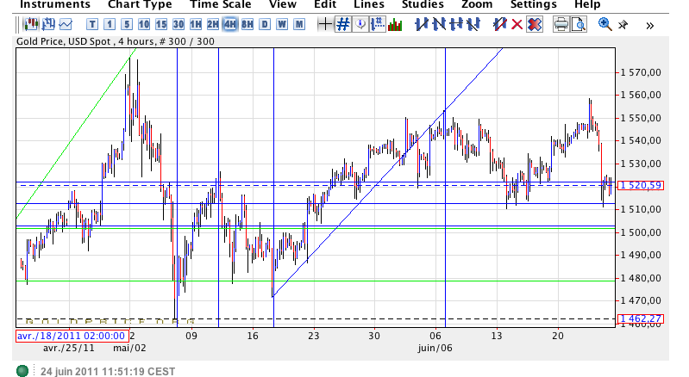Viewport: 689px width, 377px height.
Task: Click the volume bars study icon
Action: 395,24
